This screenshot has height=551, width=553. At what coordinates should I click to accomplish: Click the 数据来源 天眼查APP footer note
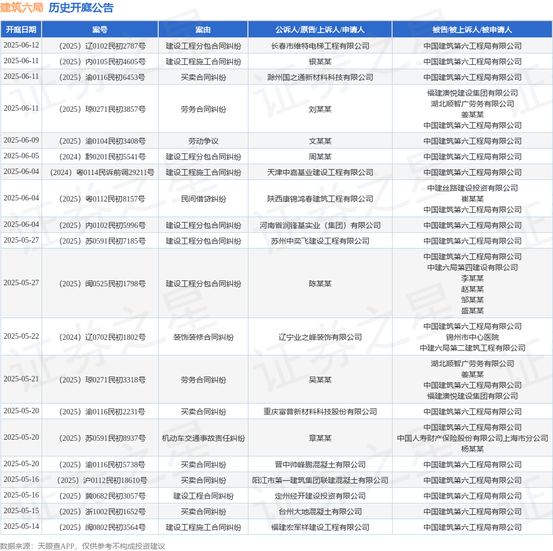click(83, 546)
